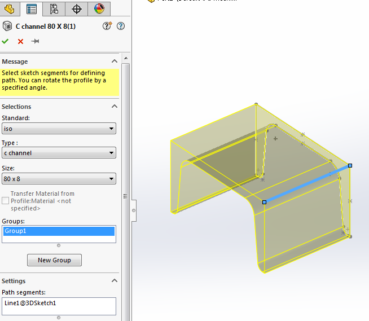Open the DimXpertManager crosshair tab
369x321 pixels.
point(77,9)
